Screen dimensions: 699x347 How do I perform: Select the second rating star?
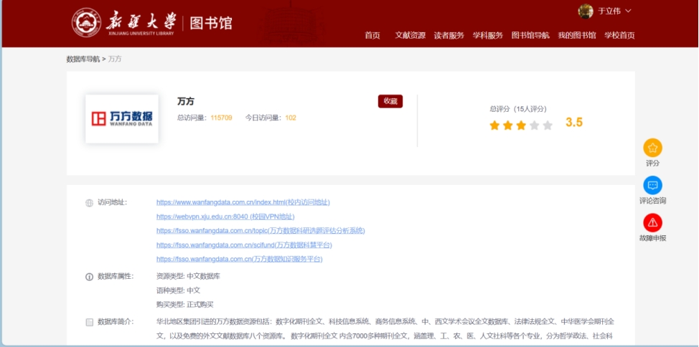[x=508, y=125]
